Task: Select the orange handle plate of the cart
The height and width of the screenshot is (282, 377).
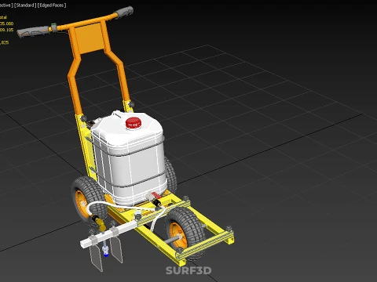Action: 90,38
